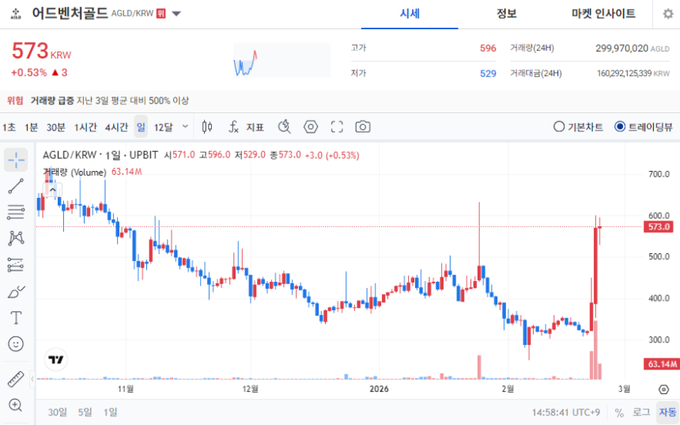This screenshot has width=680, height=425.
Task: Toggle the 로그 scale option
Action: pyautogui.click(x=641, y=412)
